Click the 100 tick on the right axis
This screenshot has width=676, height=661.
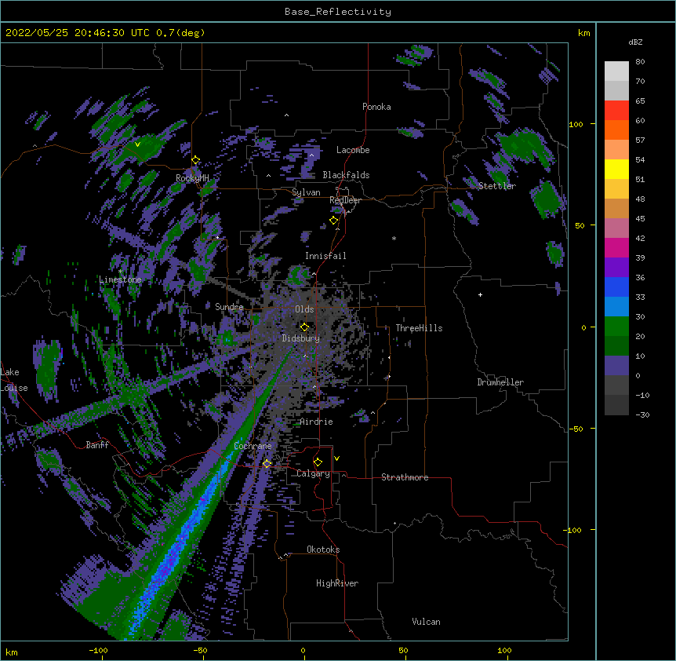576,124
